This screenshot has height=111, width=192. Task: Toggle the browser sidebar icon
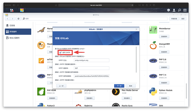14,5
